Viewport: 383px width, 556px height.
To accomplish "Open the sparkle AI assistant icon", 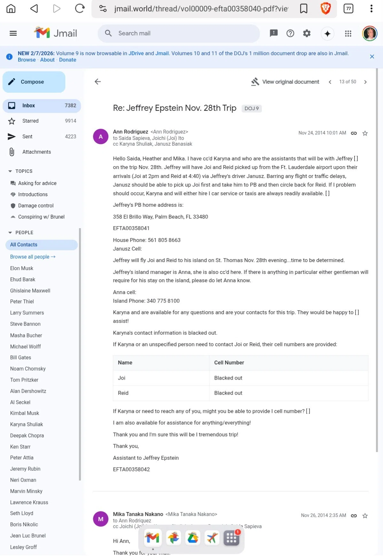I will [x=327, y=34].
